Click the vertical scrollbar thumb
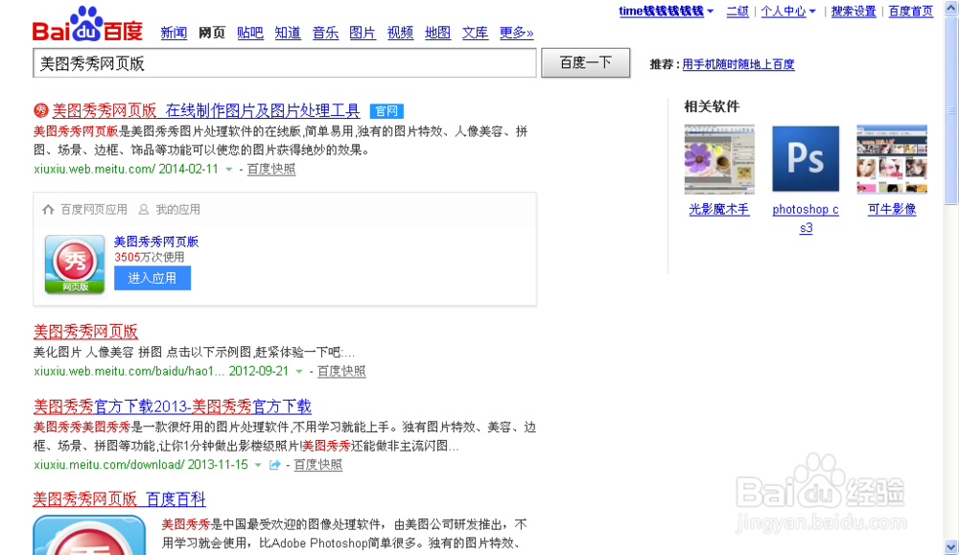Screen dimensions: 959x555 click(x=951, y=111)
